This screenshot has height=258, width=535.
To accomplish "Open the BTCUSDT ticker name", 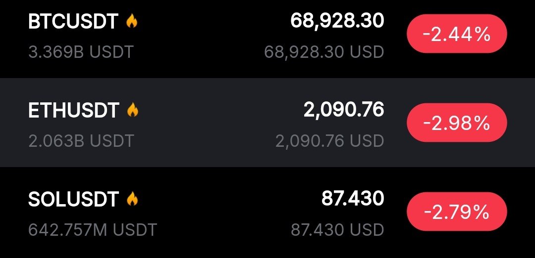I will tap(73, 22).
